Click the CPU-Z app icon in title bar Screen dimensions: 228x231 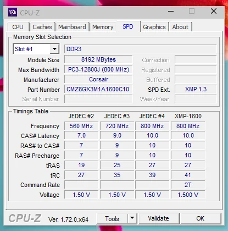(x=13, y=12)
